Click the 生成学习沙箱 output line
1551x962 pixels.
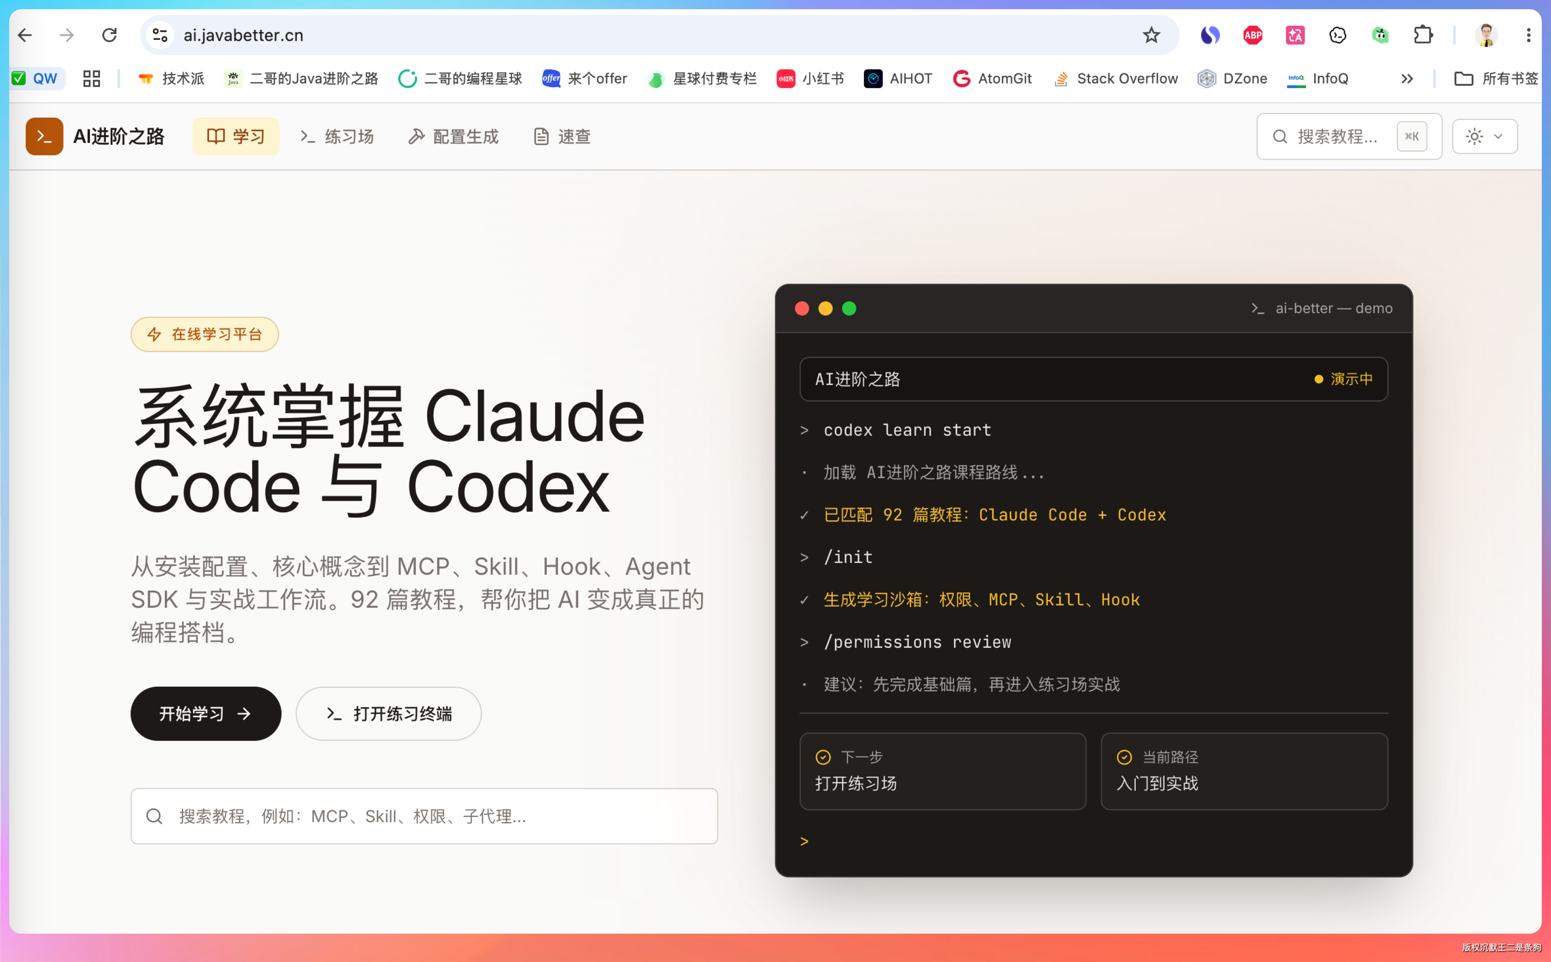coord(981,599)
